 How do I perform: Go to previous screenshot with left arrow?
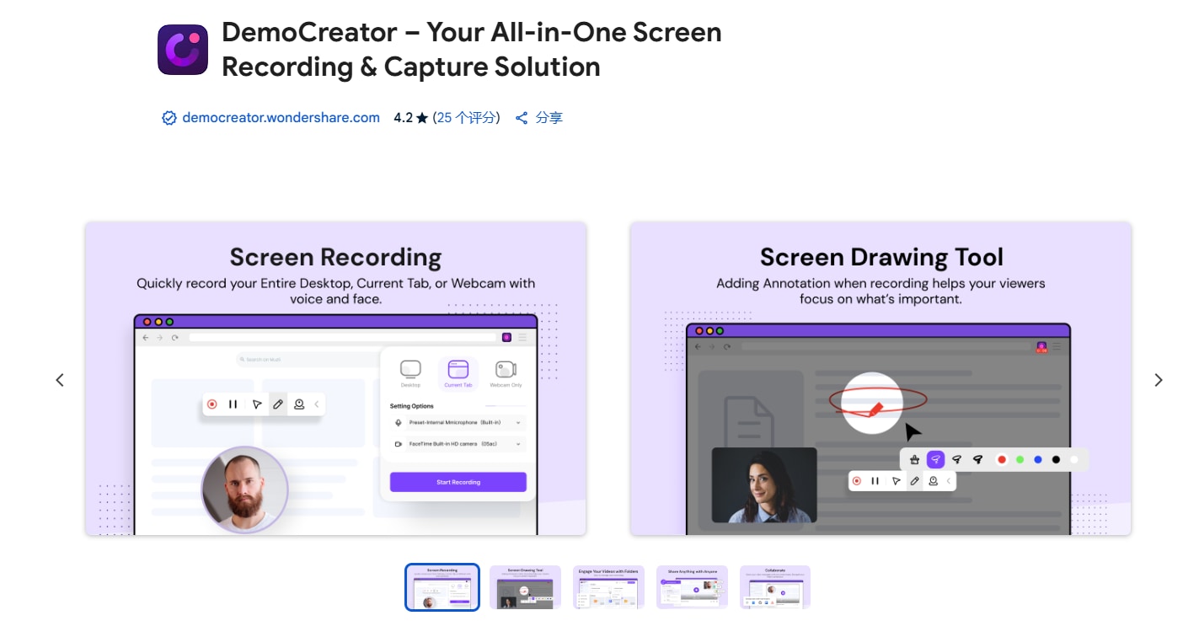pyautogui.click(x=60, y=380)
